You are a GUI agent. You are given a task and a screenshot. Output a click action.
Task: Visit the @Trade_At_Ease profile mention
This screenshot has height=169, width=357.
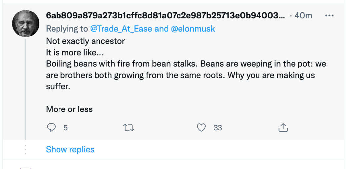coord(121,29)
